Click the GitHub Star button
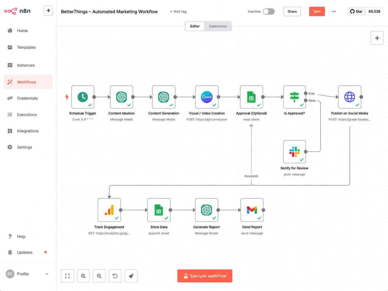Image resolution: width=388 pixels, height=291 pixels. coord(356,12)
